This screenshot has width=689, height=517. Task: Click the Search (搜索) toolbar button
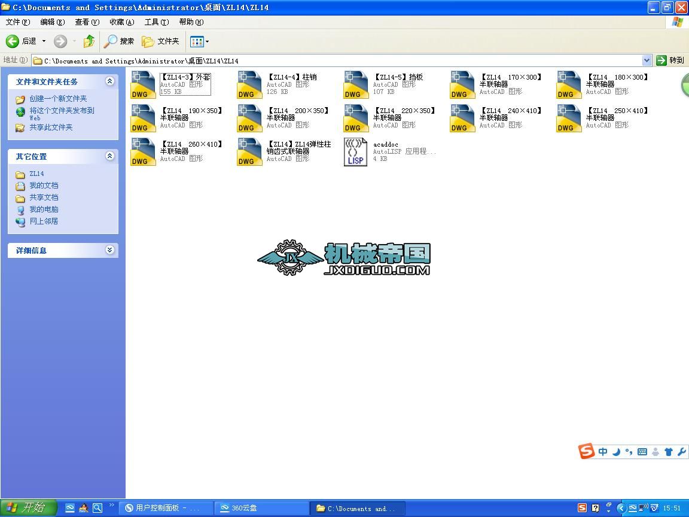click(x=119, y=41)
